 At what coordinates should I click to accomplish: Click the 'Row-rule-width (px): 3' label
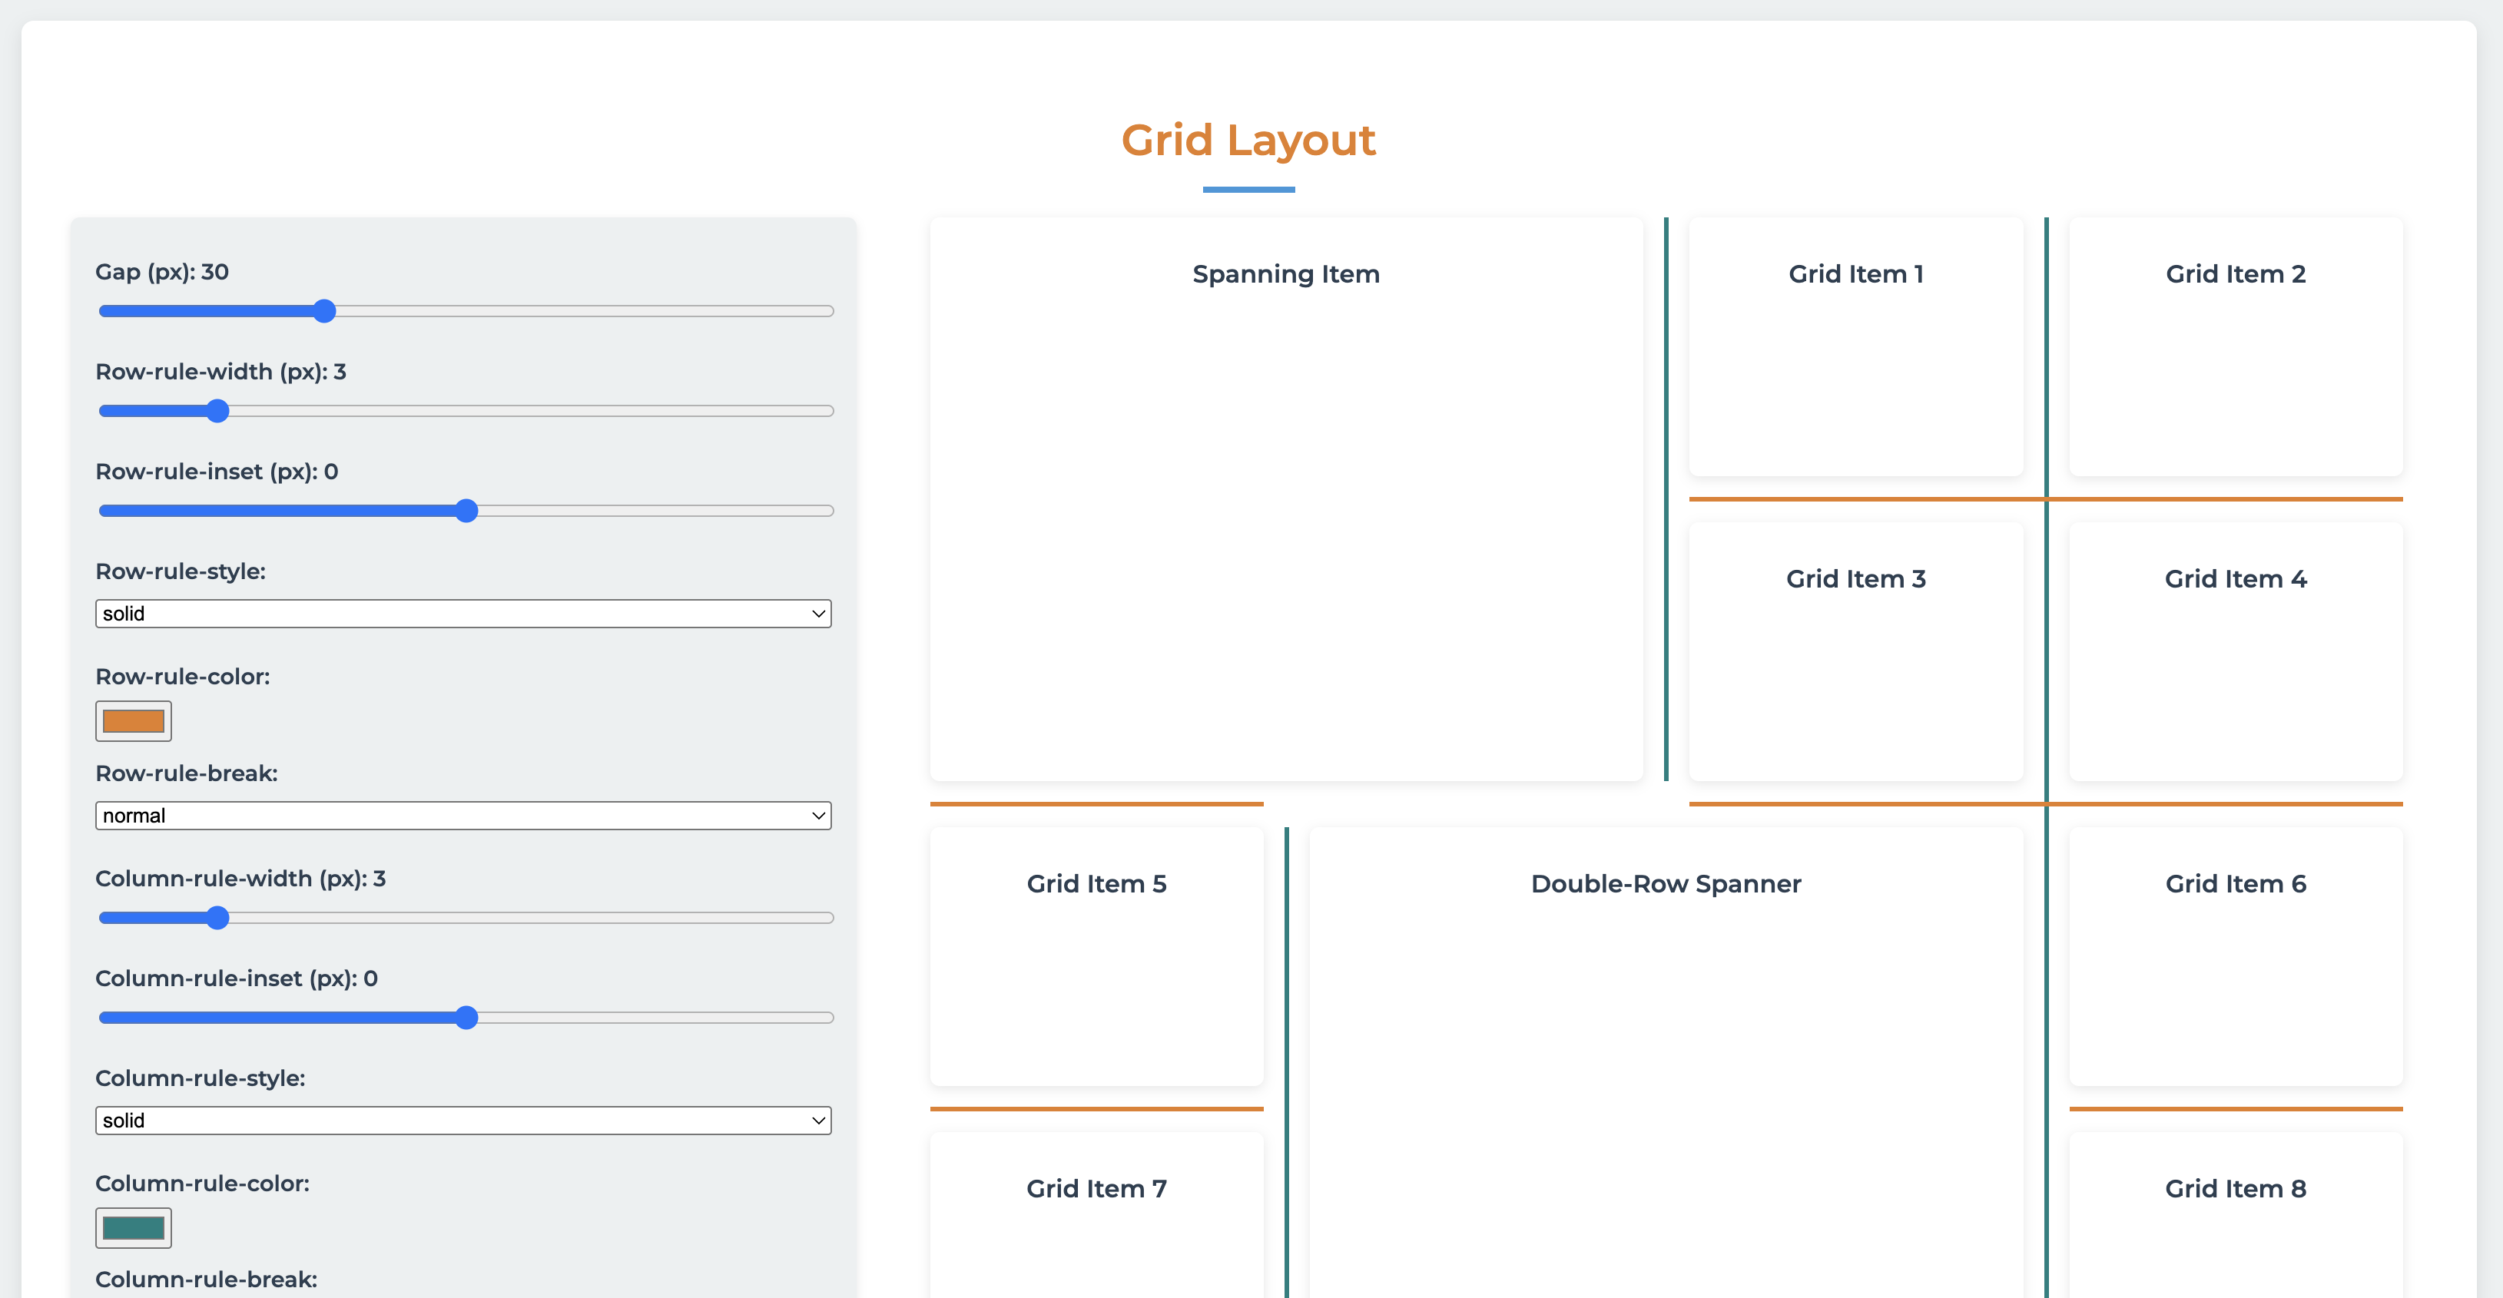220,372
